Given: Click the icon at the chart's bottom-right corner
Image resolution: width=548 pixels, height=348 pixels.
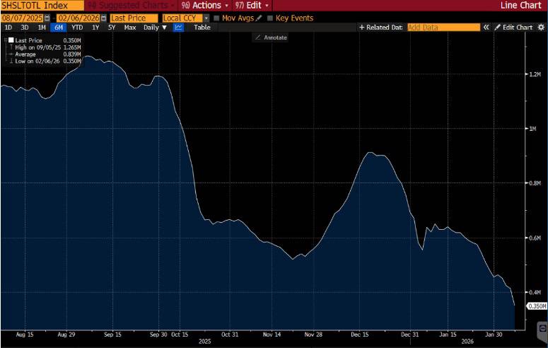Looking at the screenshot, I should (542, 328).
